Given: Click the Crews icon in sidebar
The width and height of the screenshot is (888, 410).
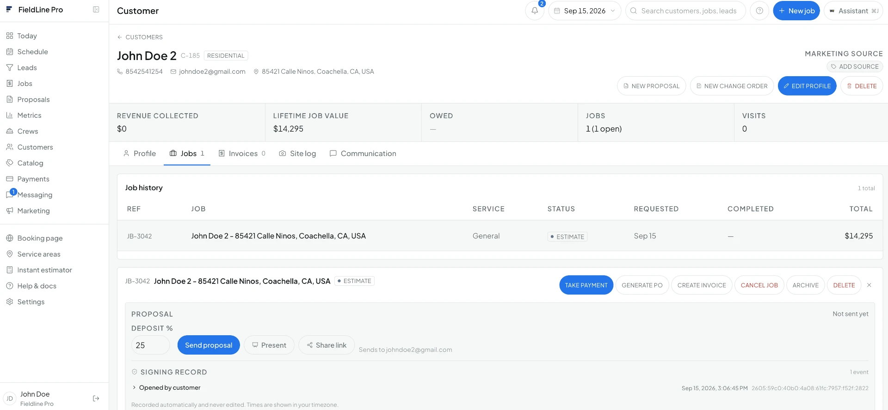Looking at the screenshot, I should click(10, 132).
